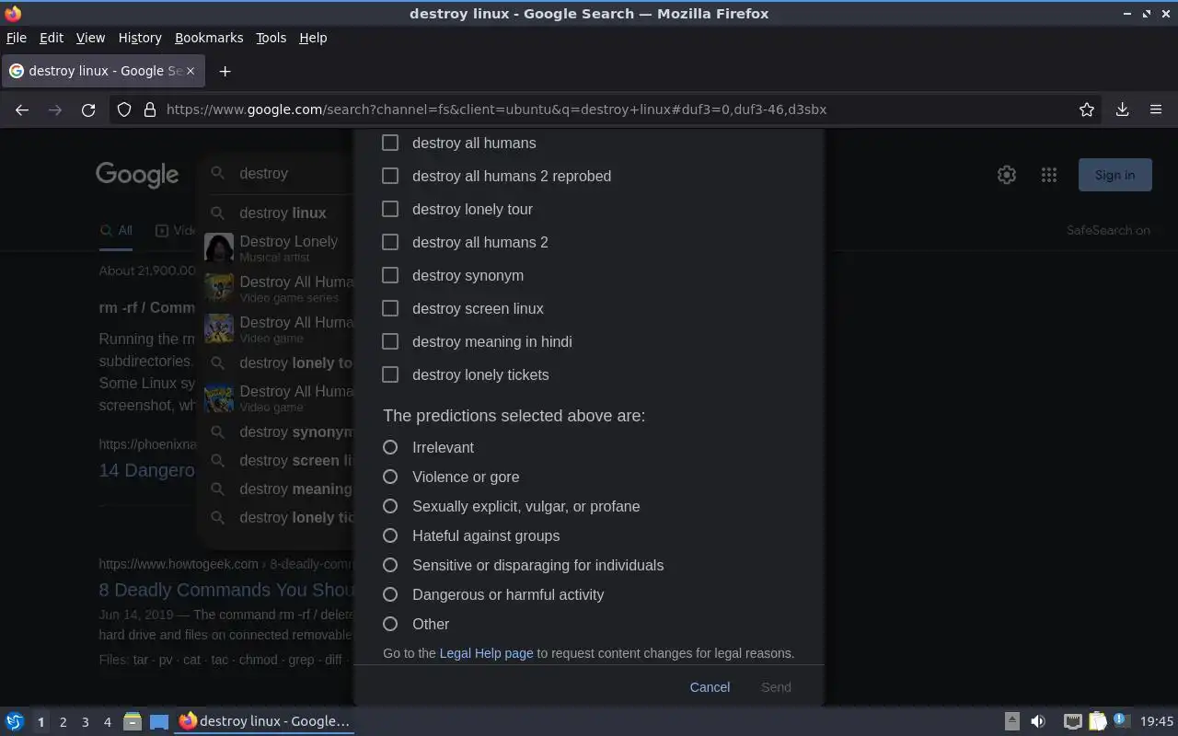
Task: Select 'destroy all humans 2' checkbox
Action: point(390,242)
